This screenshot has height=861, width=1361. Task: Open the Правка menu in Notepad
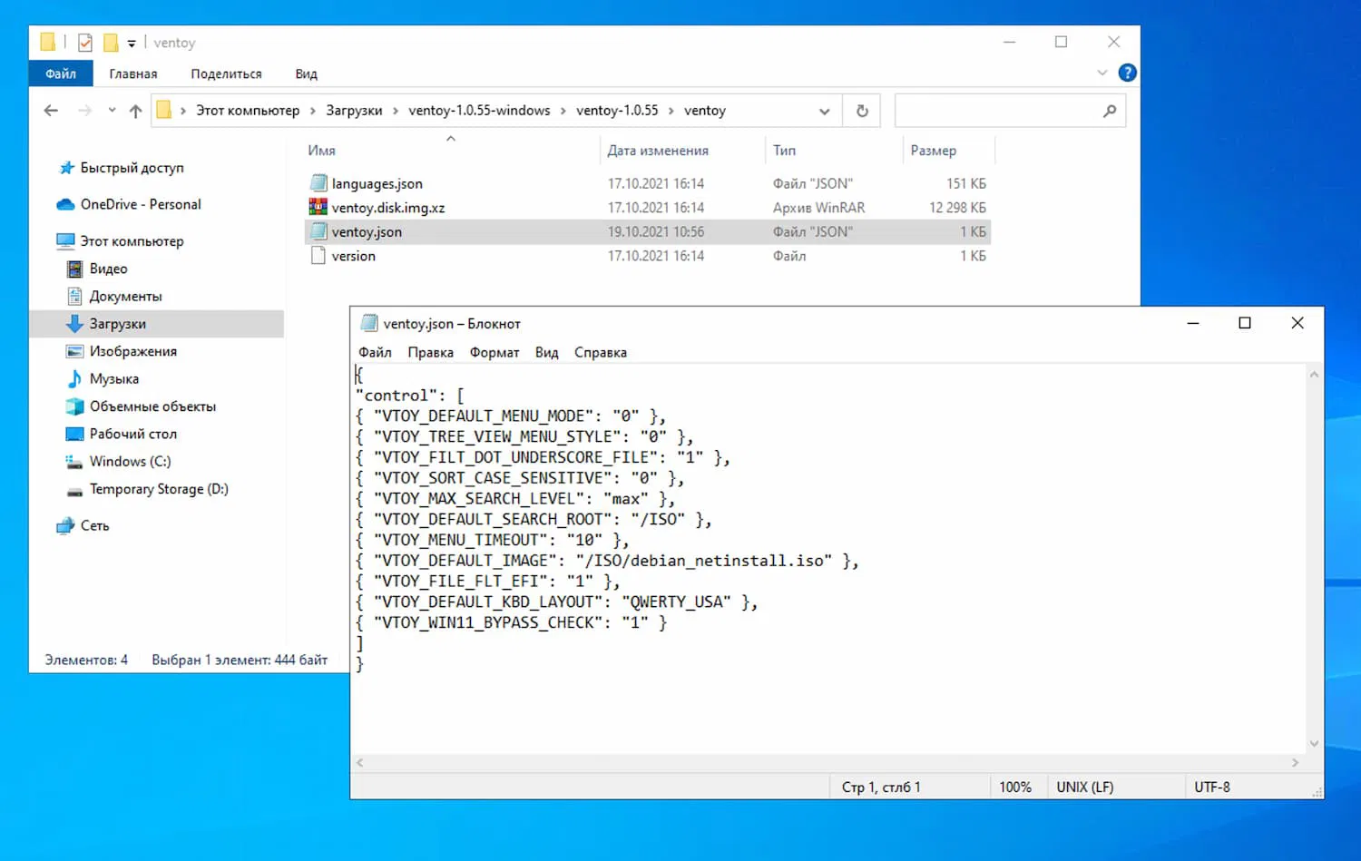point(430,352)
